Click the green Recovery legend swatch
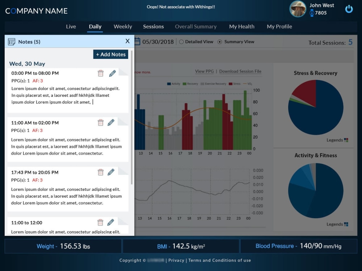 pyautogui.click(x=185, y=84)
